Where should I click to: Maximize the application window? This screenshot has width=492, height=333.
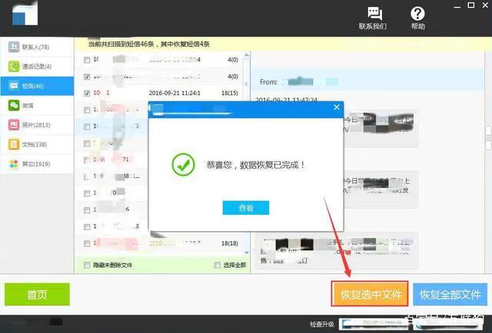471,5
